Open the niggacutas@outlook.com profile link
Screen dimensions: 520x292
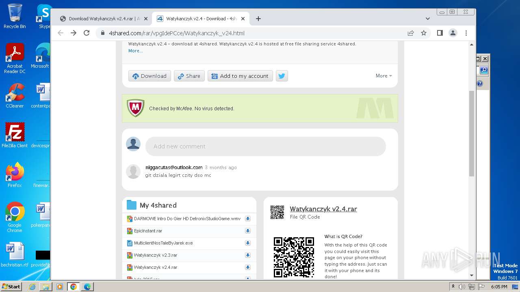coord(174,167)
